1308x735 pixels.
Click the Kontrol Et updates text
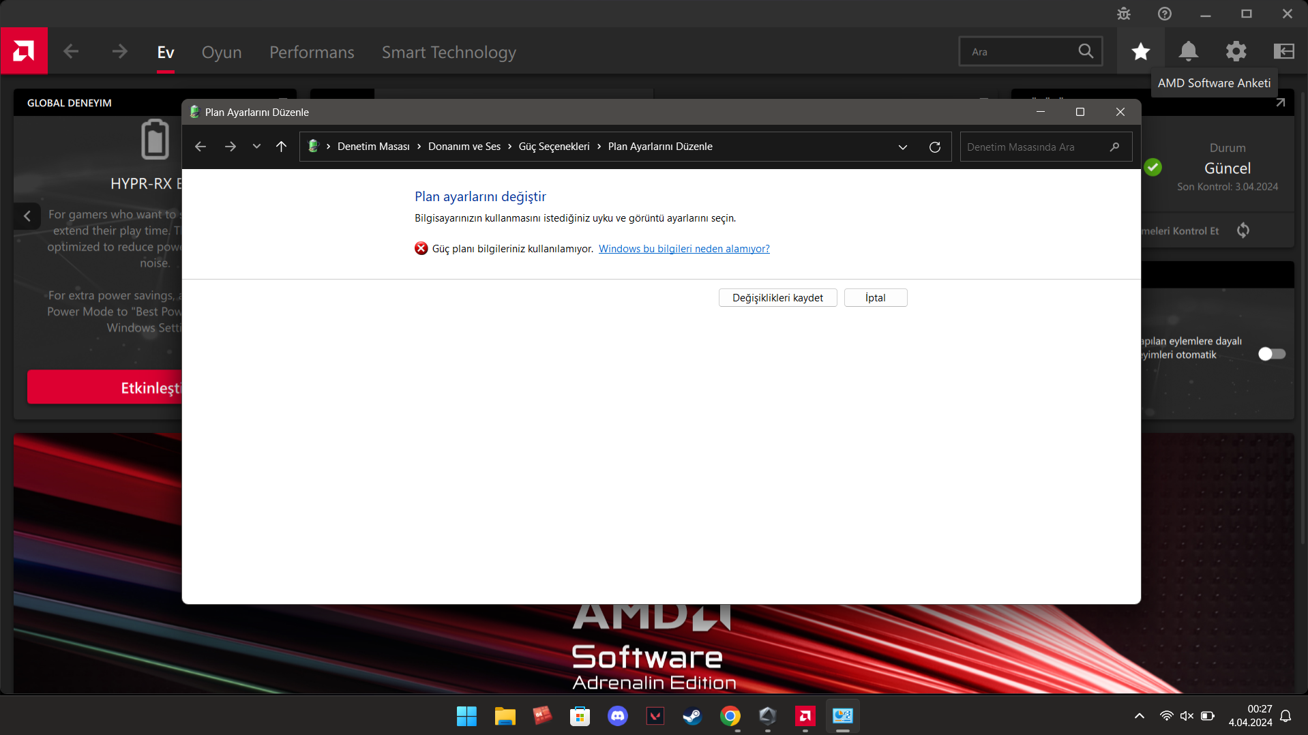coord(1180,231)
